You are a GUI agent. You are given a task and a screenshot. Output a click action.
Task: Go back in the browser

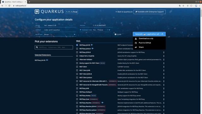[x=2, y=6]
